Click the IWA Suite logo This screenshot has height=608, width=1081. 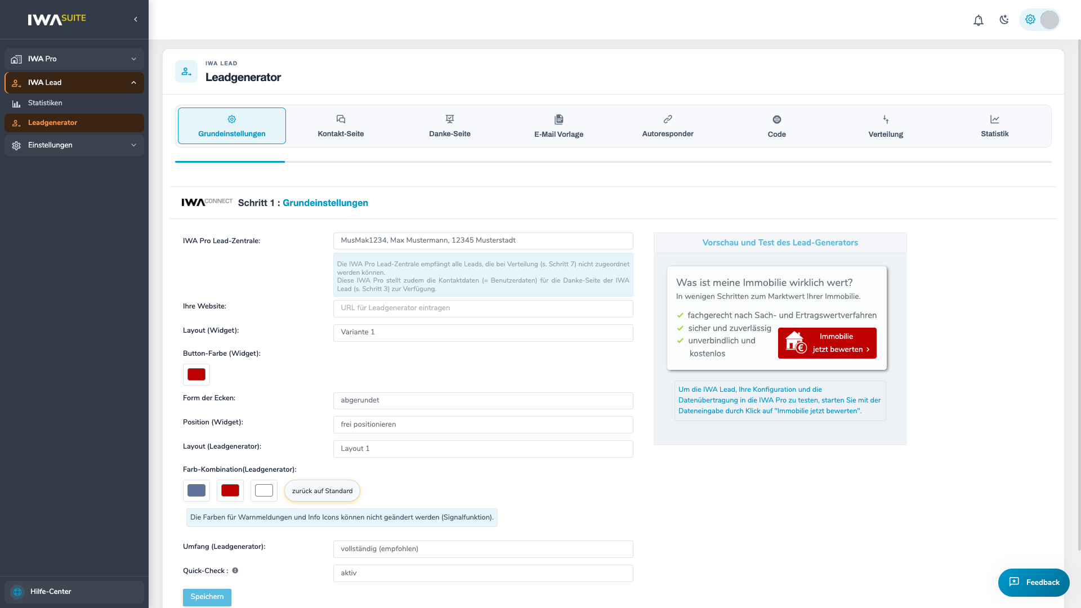pos(57,19)
